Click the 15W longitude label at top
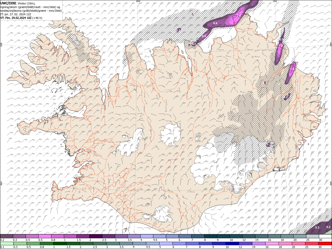Viewport: 332px width, 249px height. (x=275, y=1)
